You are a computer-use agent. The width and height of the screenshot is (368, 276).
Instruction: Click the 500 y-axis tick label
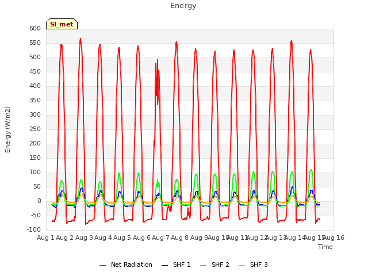35,57
